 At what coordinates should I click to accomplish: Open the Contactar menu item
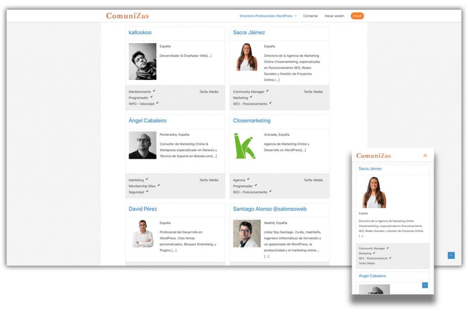310,16
